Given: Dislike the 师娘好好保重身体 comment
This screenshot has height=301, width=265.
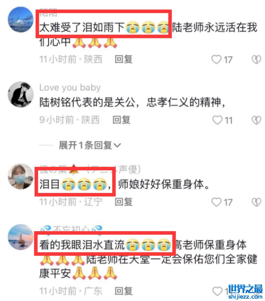Looking at the screenshot, I should (256, 202).
